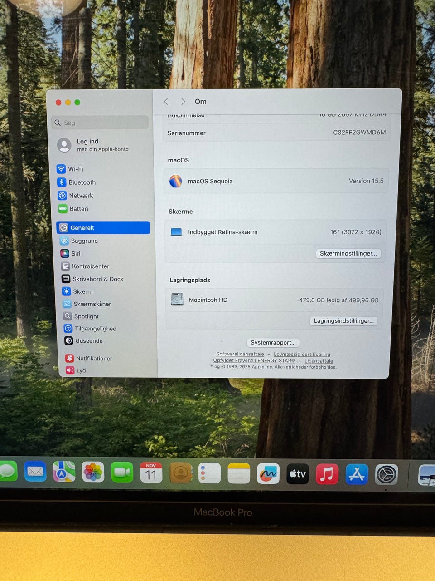Open Lagringsindstillinger button
Image resolution: width=435 pixels, height=581 pixels.
343,320
